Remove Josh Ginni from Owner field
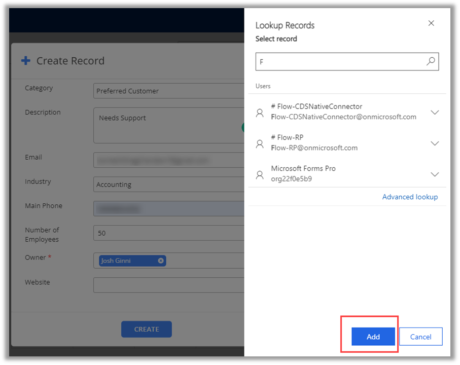Screen dimensions: 460x365 coord(161,261)
